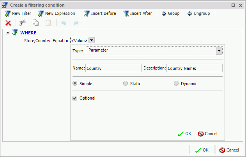
Task: Click the bottom Cancel button
Action: point(229,150)
